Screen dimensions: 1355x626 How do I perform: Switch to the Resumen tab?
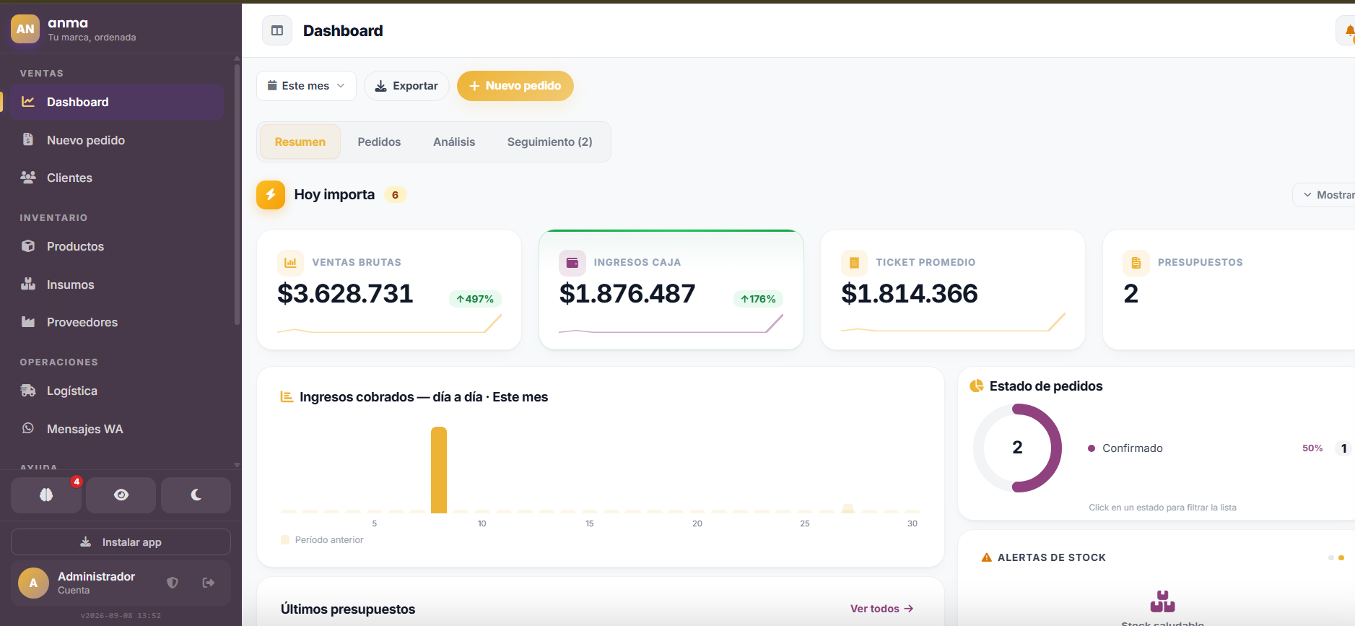[300, 142]
